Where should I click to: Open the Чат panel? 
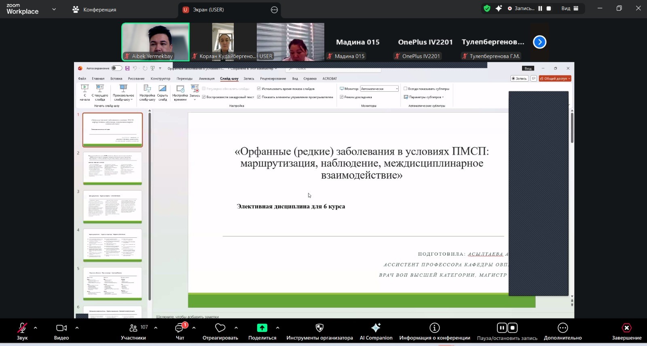[x=180, y=328]
